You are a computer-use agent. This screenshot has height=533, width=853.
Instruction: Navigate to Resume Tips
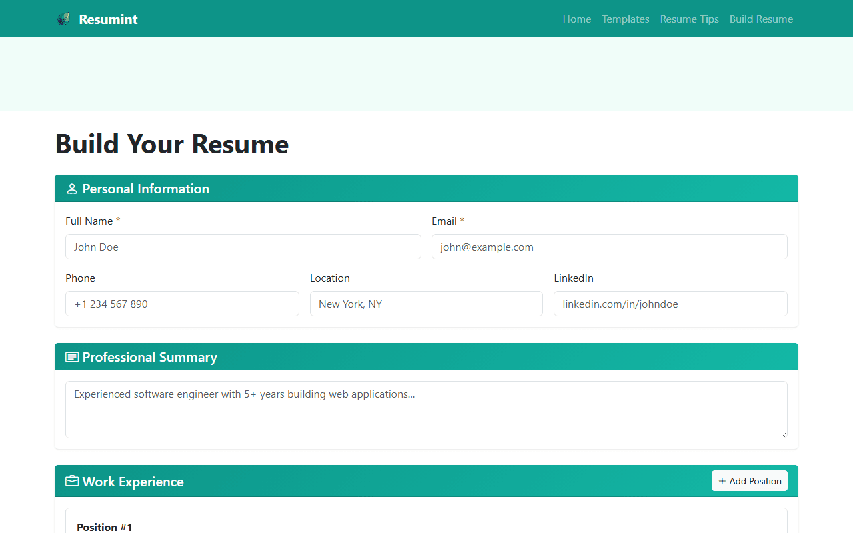click(x=689, y=19)
